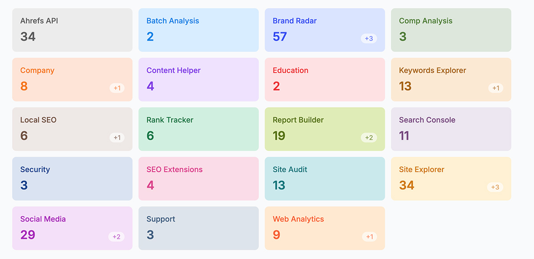Select the SEO Extensions card

pos(198,179)
